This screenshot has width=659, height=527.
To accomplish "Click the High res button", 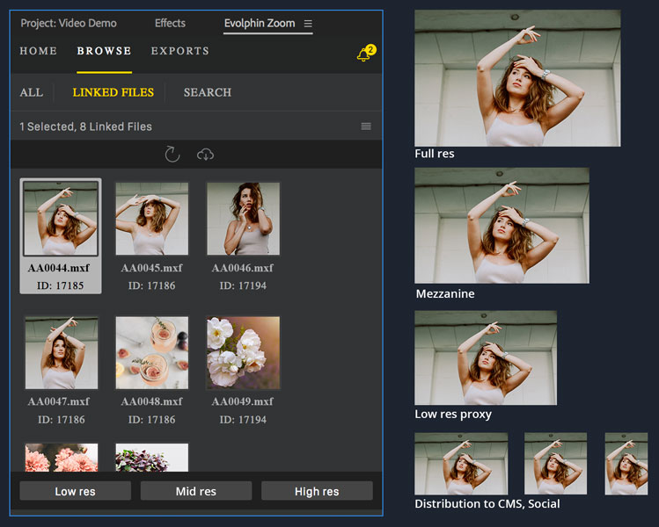I will point(317,491).
